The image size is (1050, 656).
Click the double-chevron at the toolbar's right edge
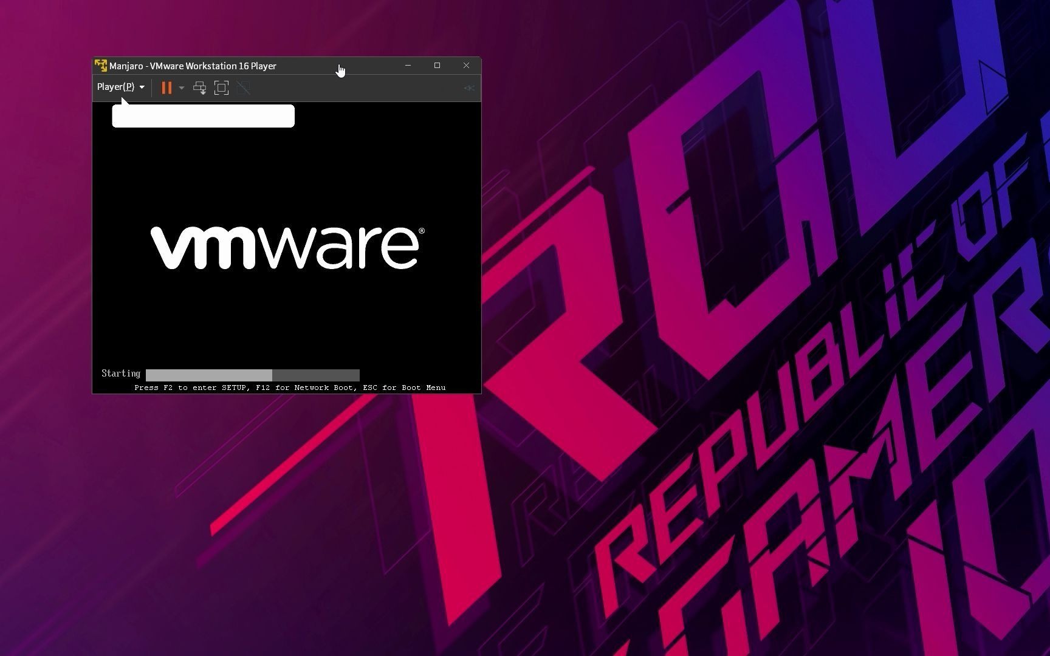[468, 88]
